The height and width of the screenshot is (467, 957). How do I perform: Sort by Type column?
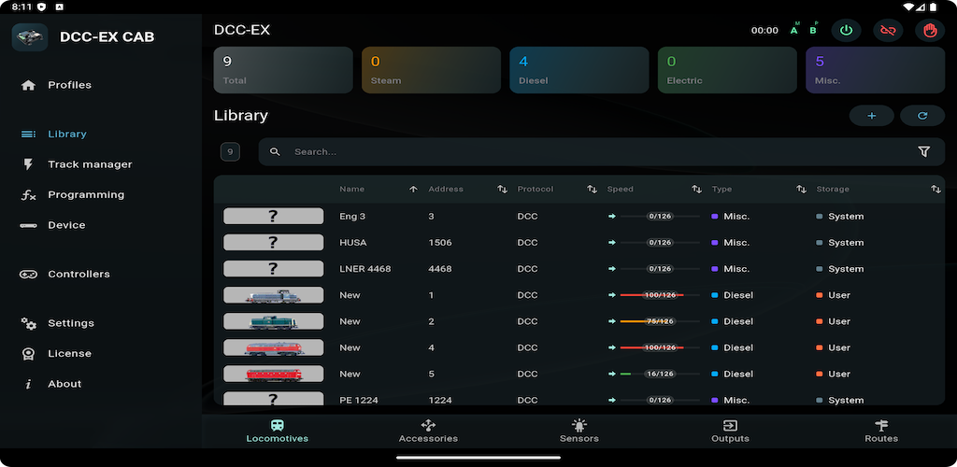point(801,190)
